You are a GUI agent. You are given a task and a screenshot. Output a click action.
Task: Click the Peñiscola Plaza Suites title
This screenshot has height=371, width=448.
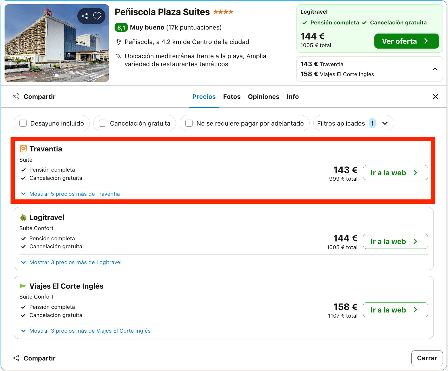162,12
